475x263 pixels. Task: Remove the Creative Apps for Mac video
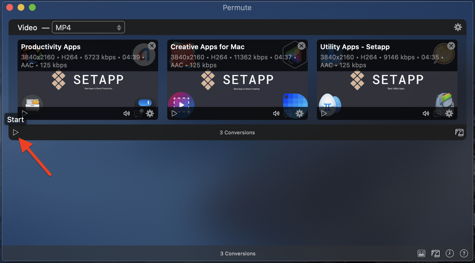click(302, 46)
